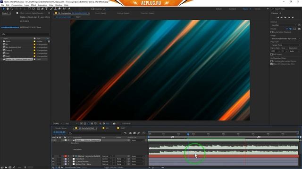Step to previous frame in Preview panel

tap(281, 17)
